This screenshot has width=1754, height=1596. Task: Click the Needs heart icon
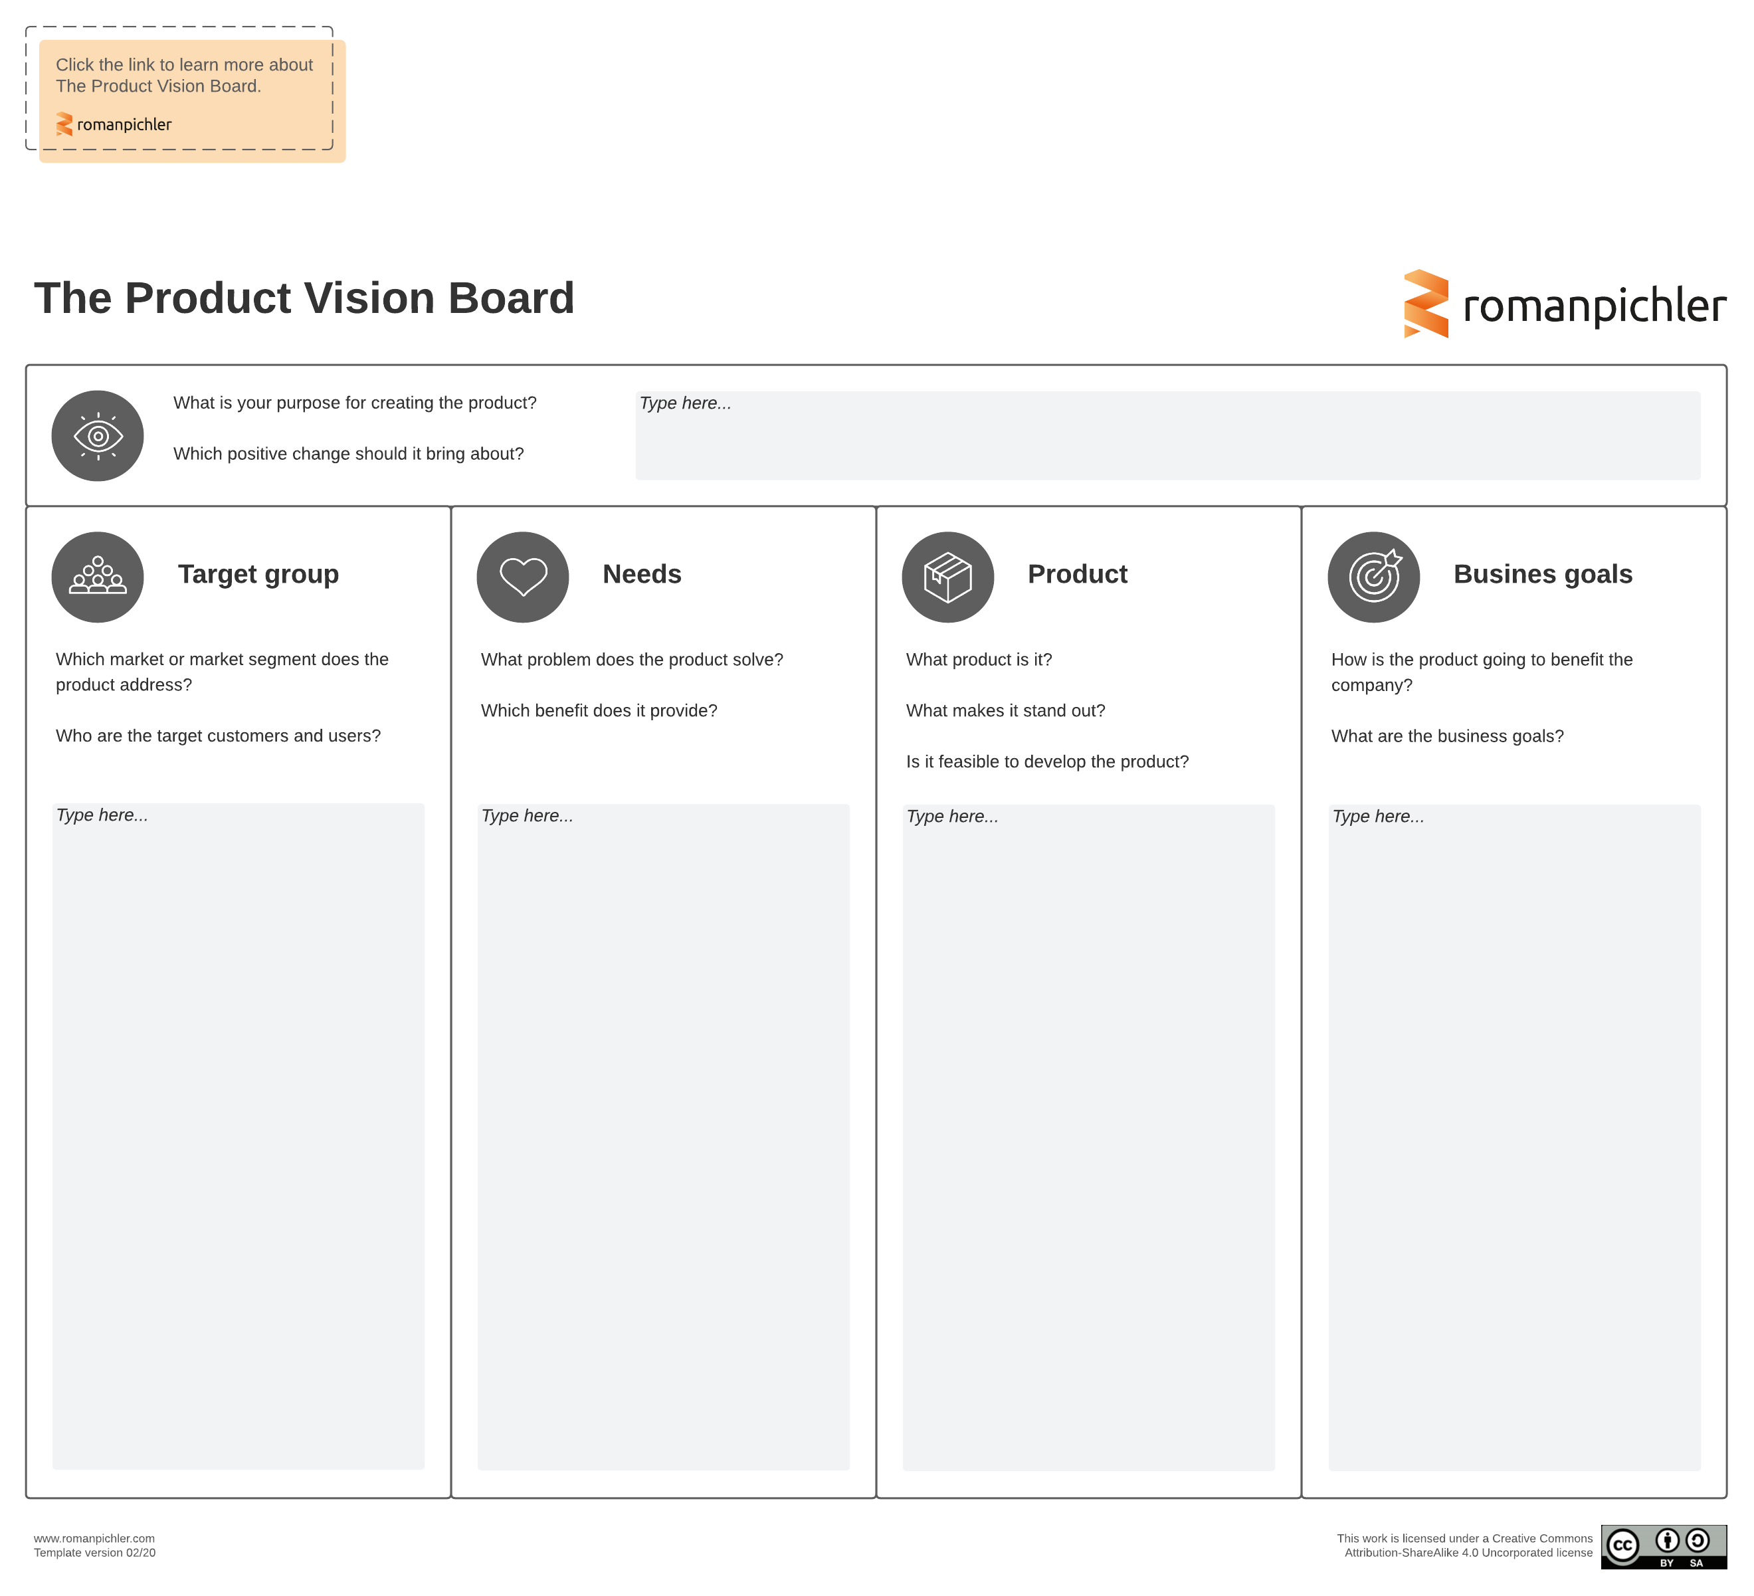pyautogui.click(x=523, y=577)
